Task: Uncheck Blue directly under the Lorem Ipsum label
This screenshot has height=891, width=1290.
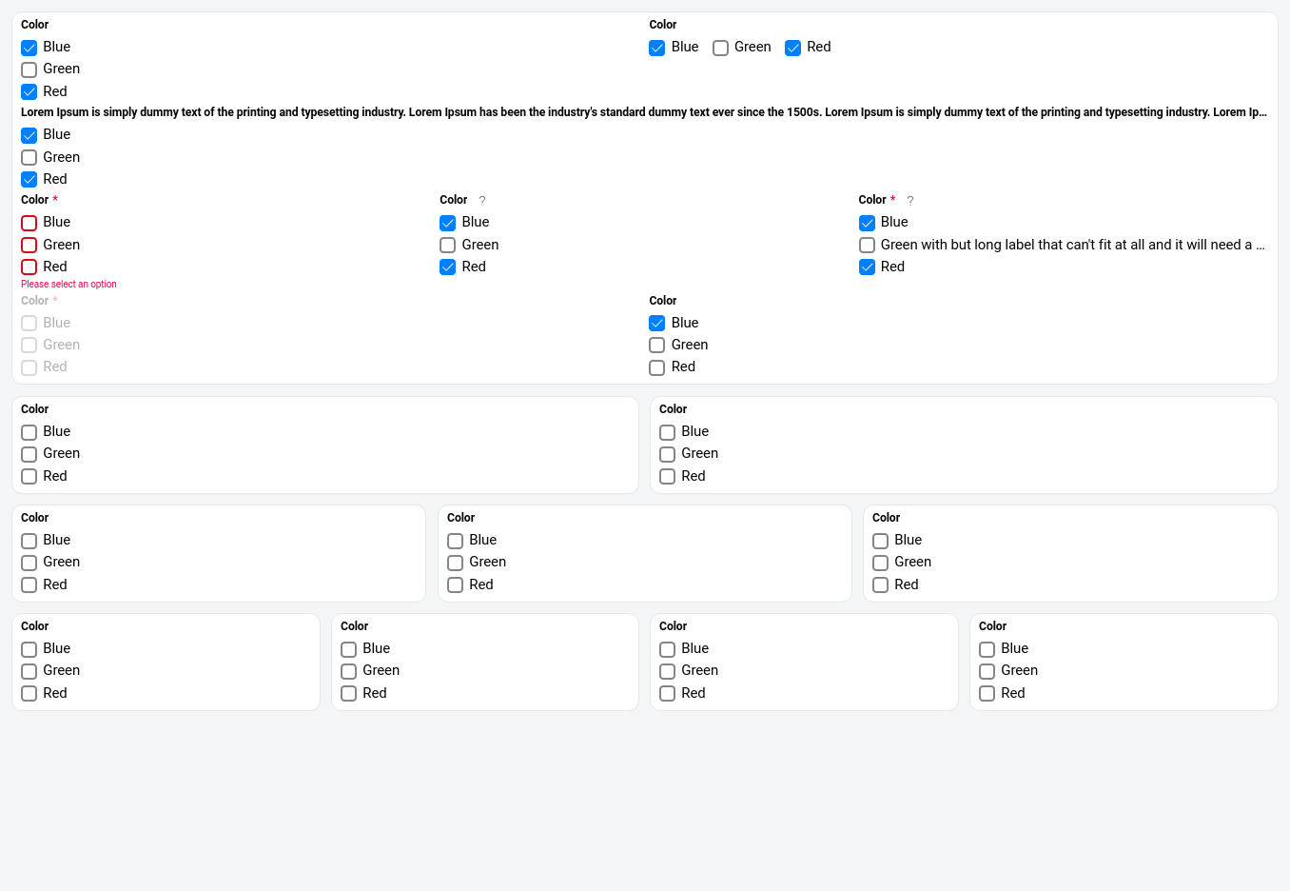Action: (29, 135)
